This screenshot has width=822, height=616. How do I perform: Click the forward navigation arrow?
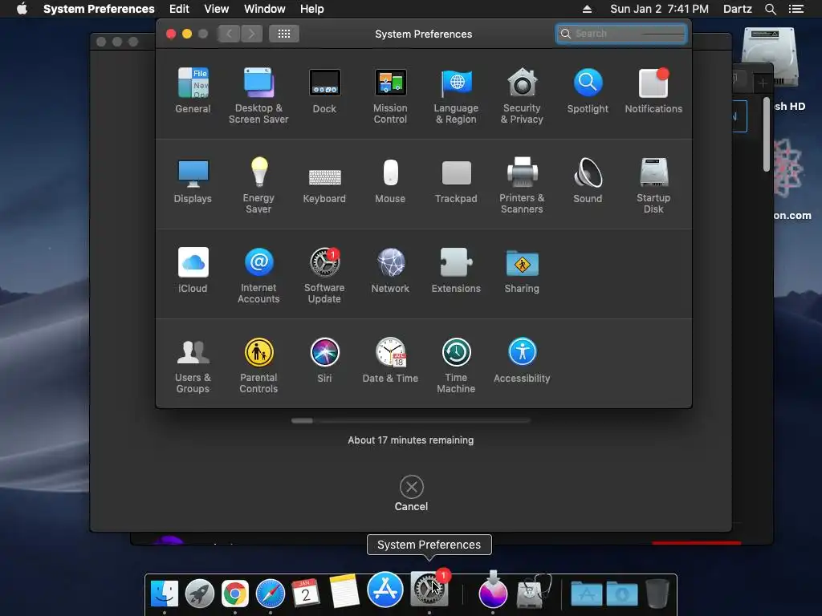251,34
